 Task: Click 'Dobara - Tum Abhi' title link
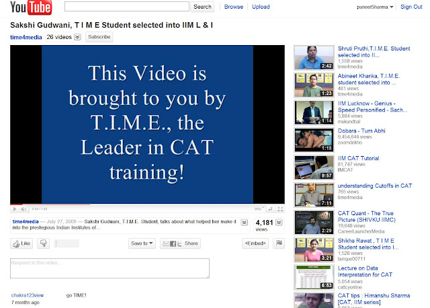point(361,131)
